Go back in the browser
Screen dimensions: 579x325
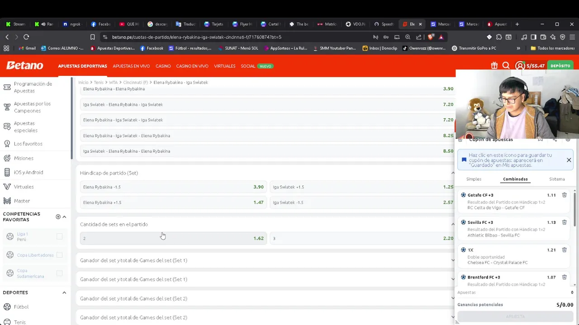pos(7,37)
